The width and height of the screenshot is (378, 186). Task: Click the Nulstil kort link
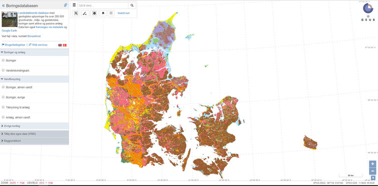[124, 13]
